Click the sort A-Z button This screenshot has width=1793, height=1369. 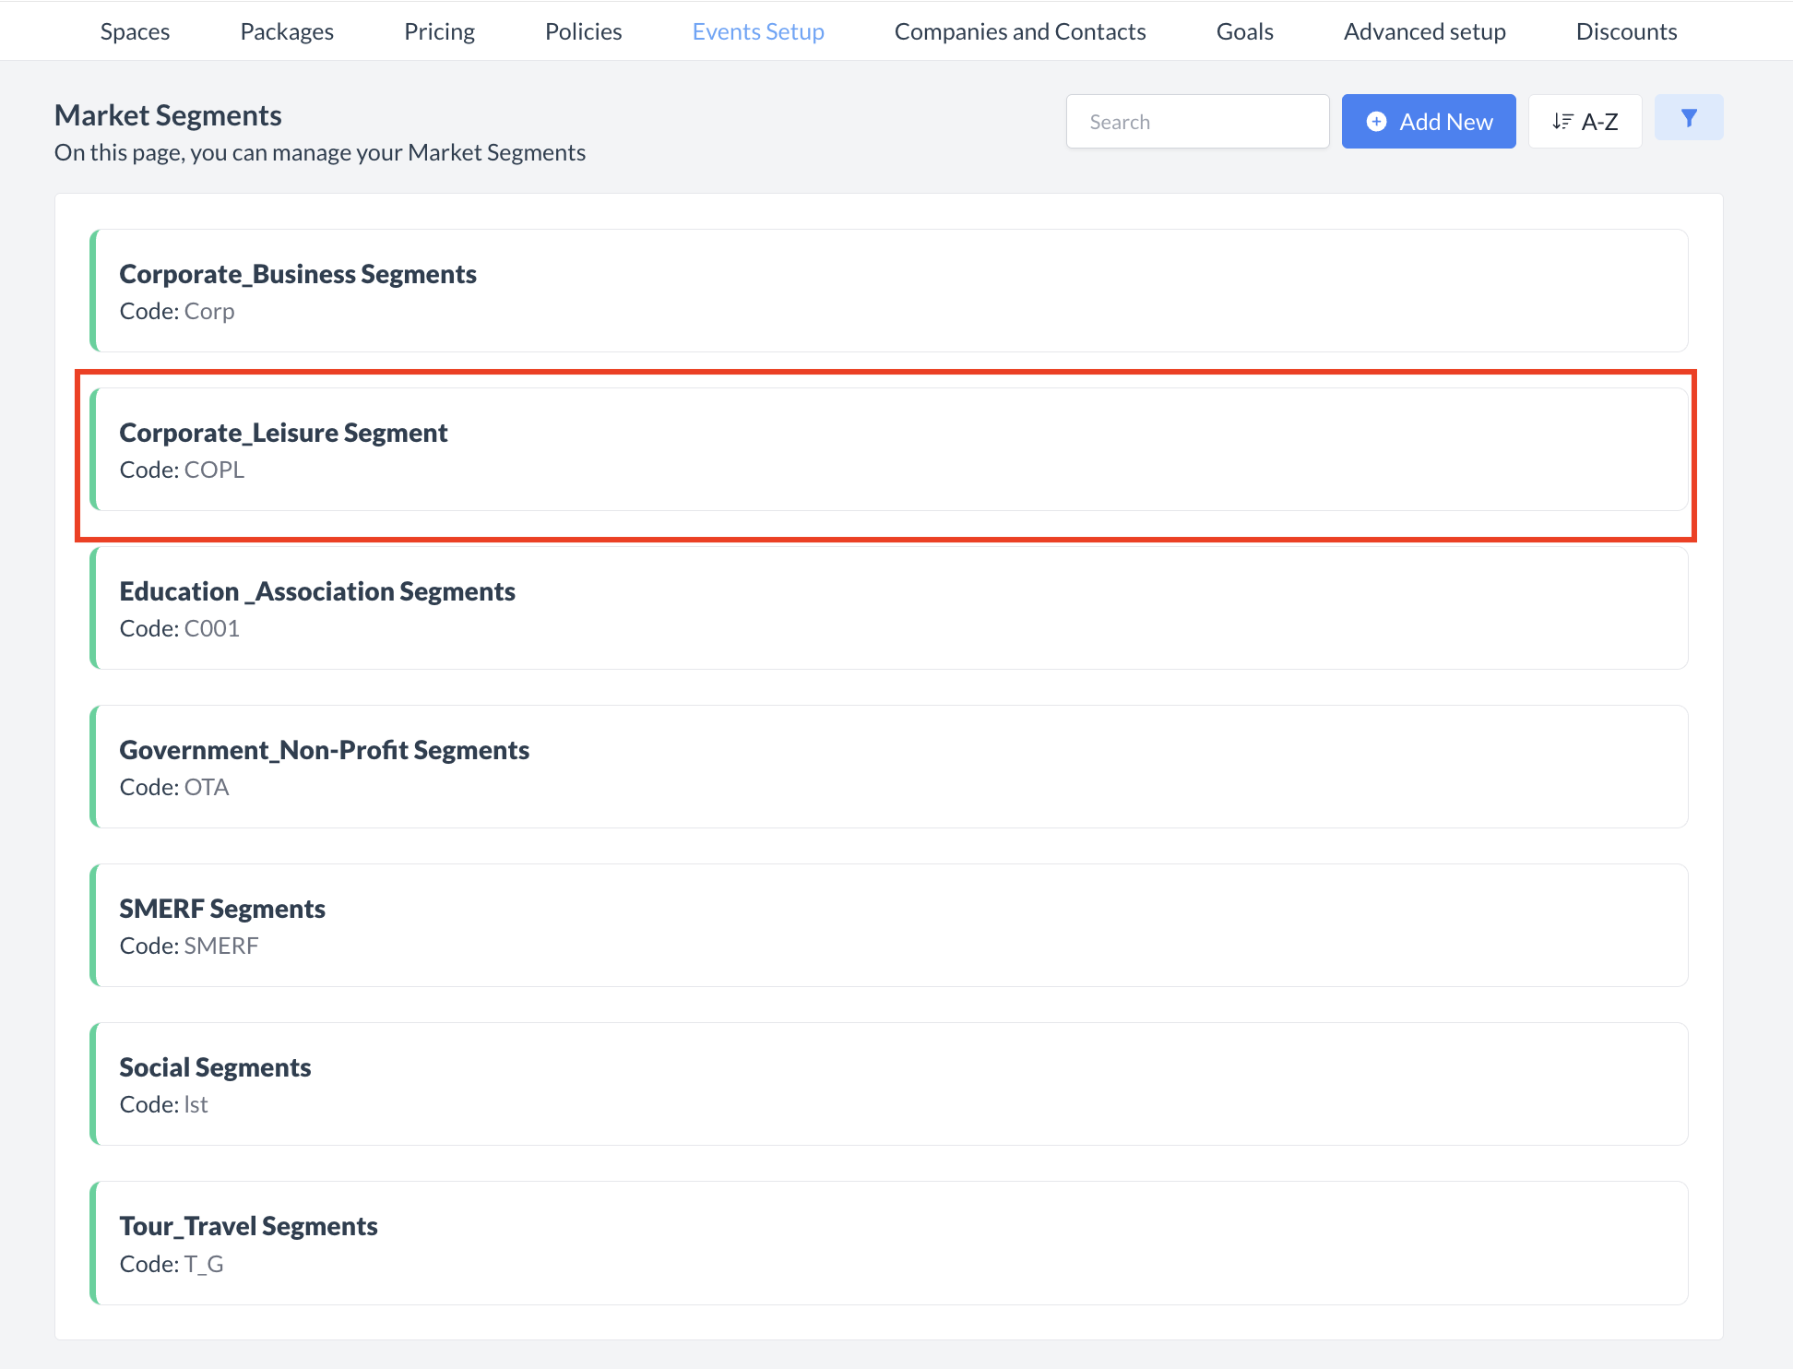click(x=1585, y=122)
